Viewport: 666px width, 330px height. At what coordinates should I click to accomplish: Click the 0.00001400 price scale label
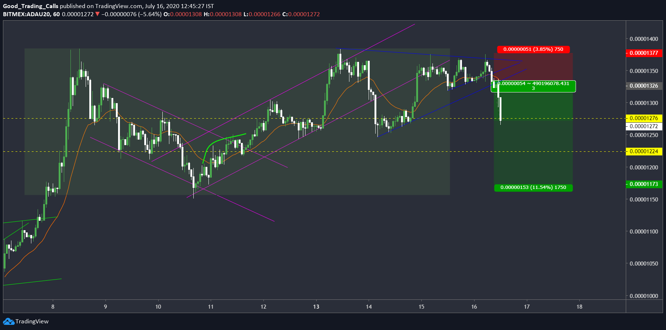coord(644,39)
